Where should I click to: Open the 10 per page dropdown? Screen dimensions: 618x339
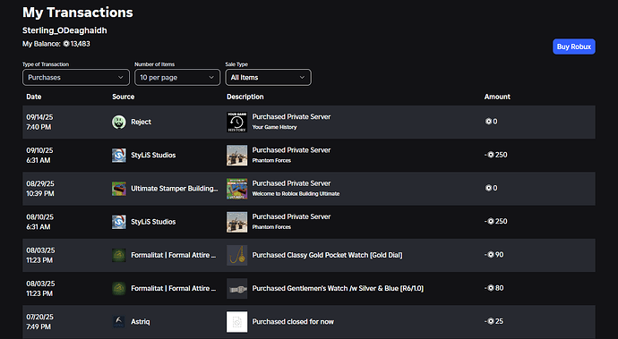(x=177, y=77)
